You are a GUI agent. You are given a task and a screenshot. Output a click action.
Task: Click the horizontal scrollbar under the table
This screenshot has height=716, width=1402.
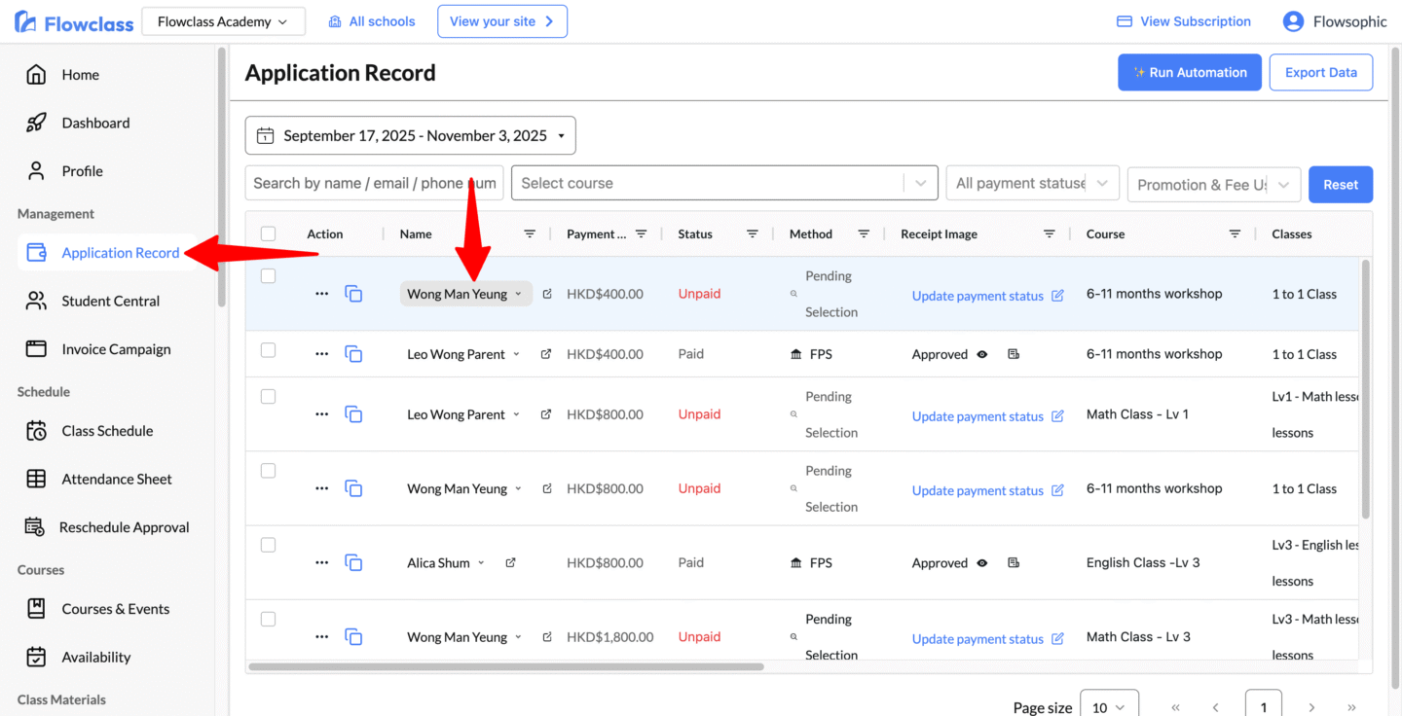point(506,667)
